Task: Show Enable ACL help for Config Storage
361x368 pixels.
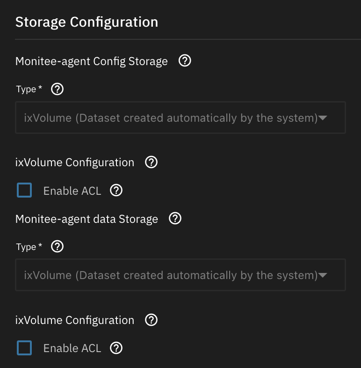Action: coord(116,191)
